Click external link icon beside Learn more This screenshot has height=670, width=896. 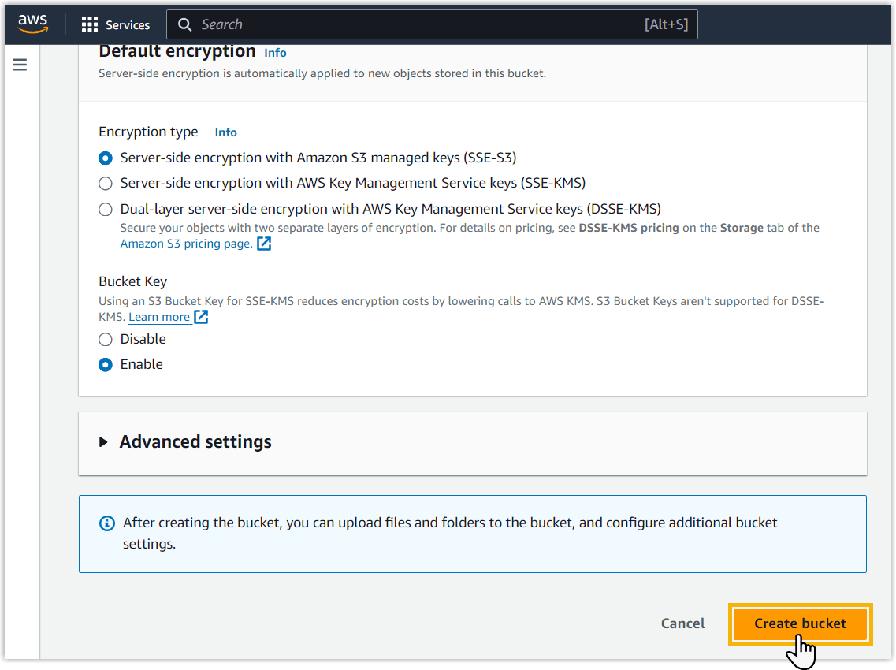(201, 317)
